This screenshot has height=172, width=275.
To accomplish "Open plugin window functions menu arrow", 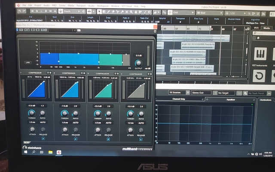I will point(155,31).
